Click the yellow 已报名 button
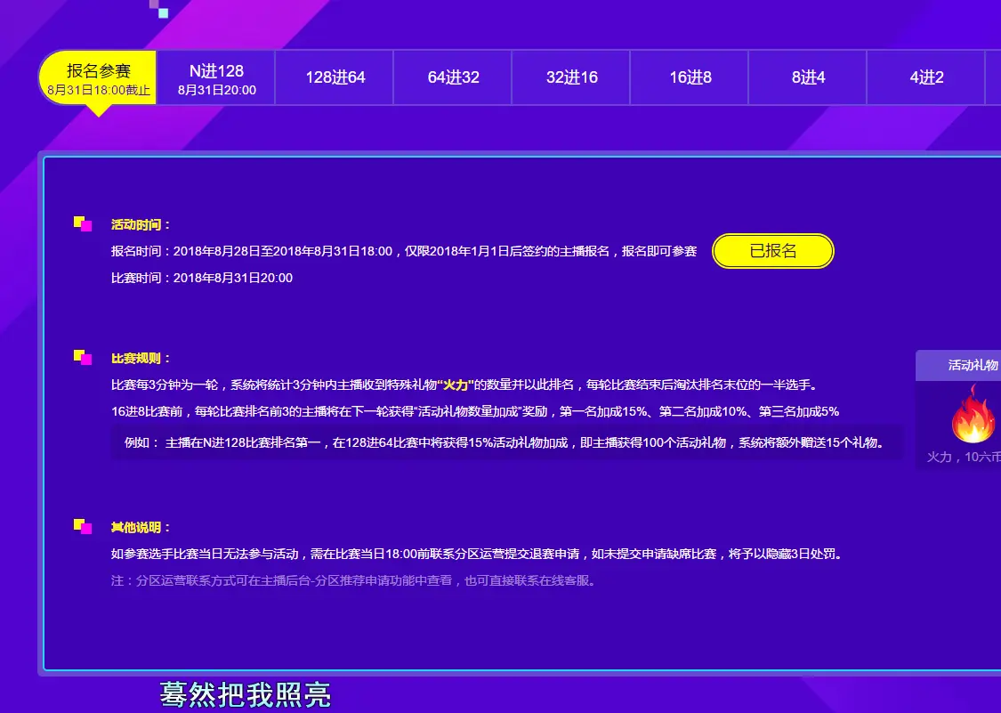1001x713 pixels. (x=773, y=251)
